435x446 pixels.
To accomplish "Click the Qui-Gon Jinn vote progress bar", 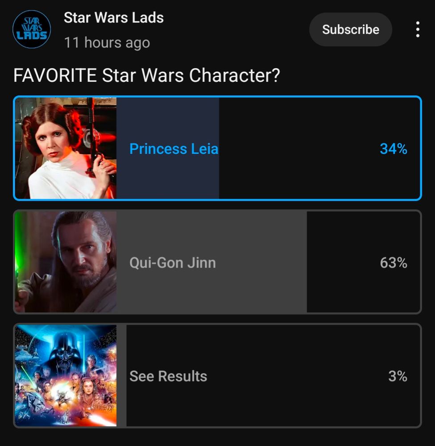I will tap(211, 262).
